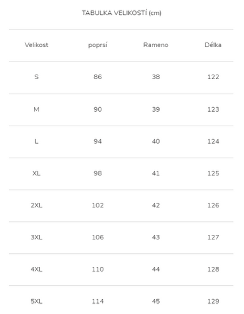Click the TABULKA VELIKOSTÍ (cm) title

pyautogui.click(x=122, y=13)
